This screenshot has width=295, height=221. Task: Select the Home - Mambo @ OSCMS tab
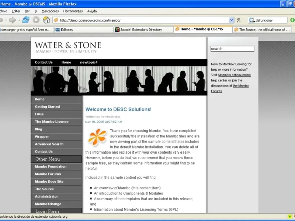tap(203, 29)
